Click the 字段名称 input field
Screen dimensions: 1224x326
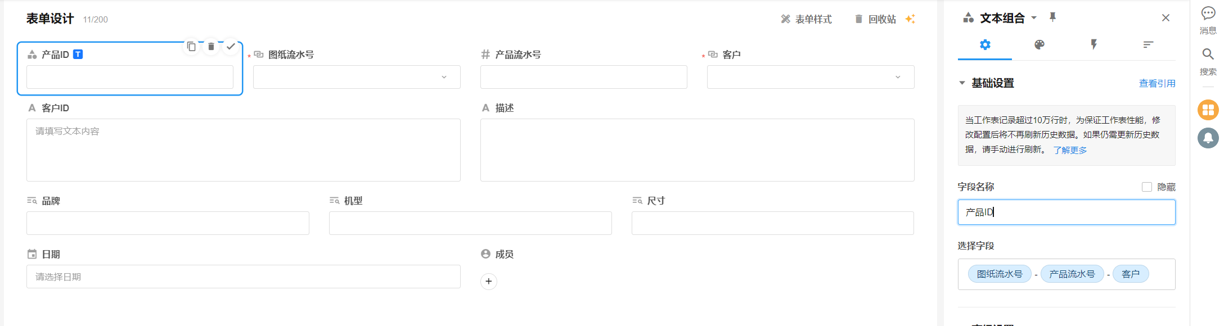click(x=1066, y=212)
